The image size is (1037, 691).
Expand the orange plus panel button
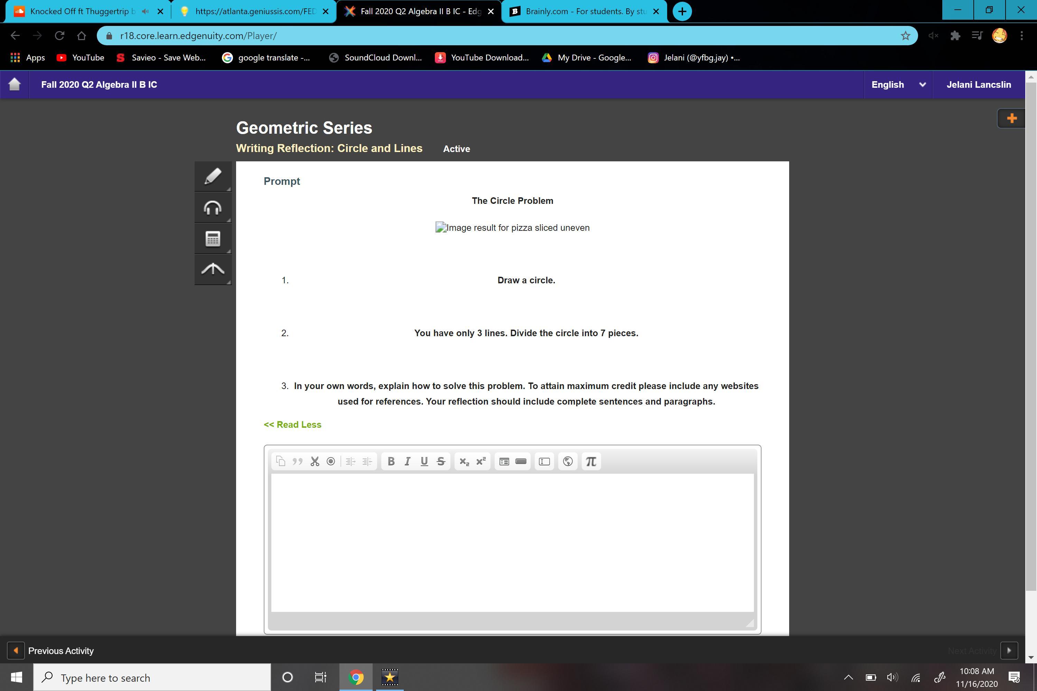(x=1011, y=118)
